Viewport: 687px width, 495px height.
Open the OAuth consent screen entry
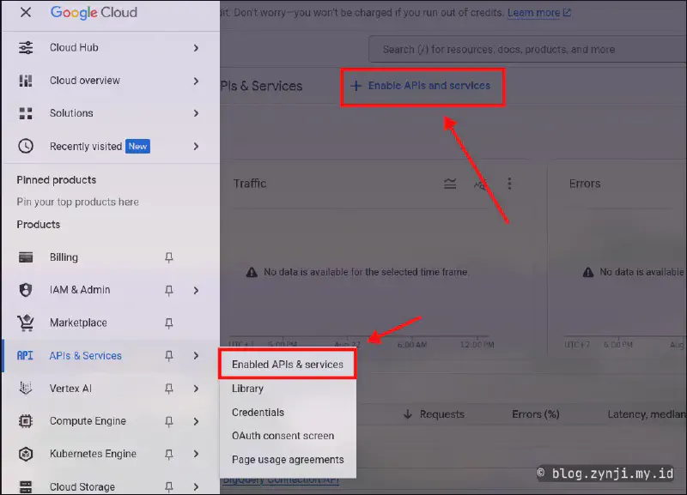(283, 436)
